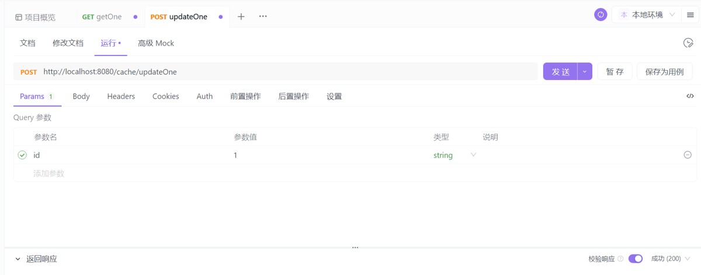Open the Auth tab

pos(204,96)
